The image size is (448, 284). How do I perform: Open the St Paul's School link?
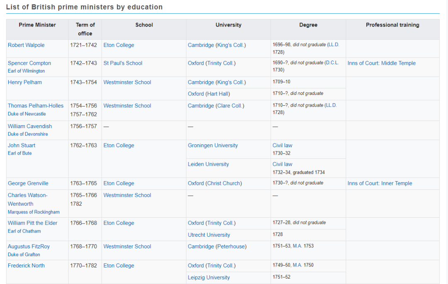coord(122,63)
